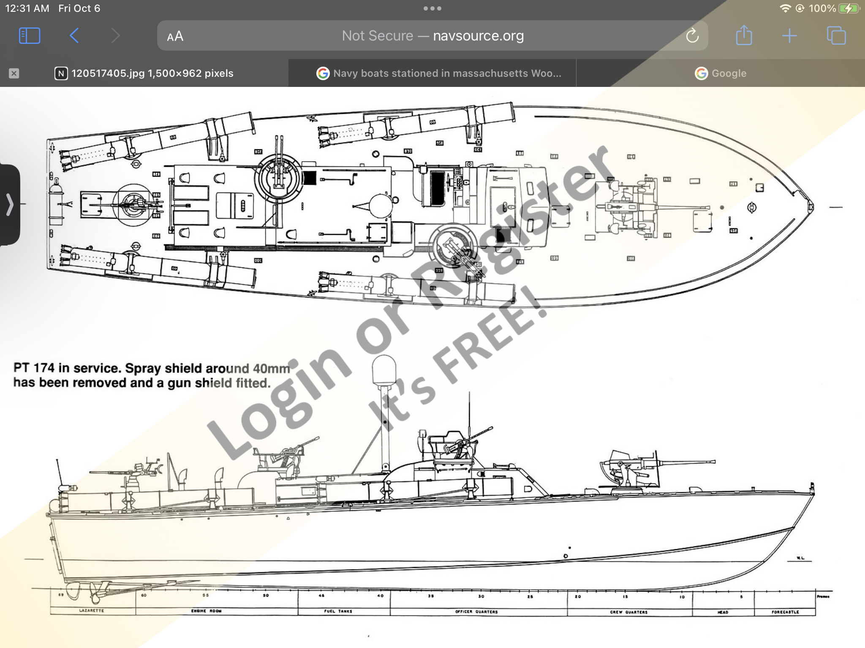This screenshot has height=648, width=865.
Task: Switch to the Google tab
Action: (x=720, y=73)
